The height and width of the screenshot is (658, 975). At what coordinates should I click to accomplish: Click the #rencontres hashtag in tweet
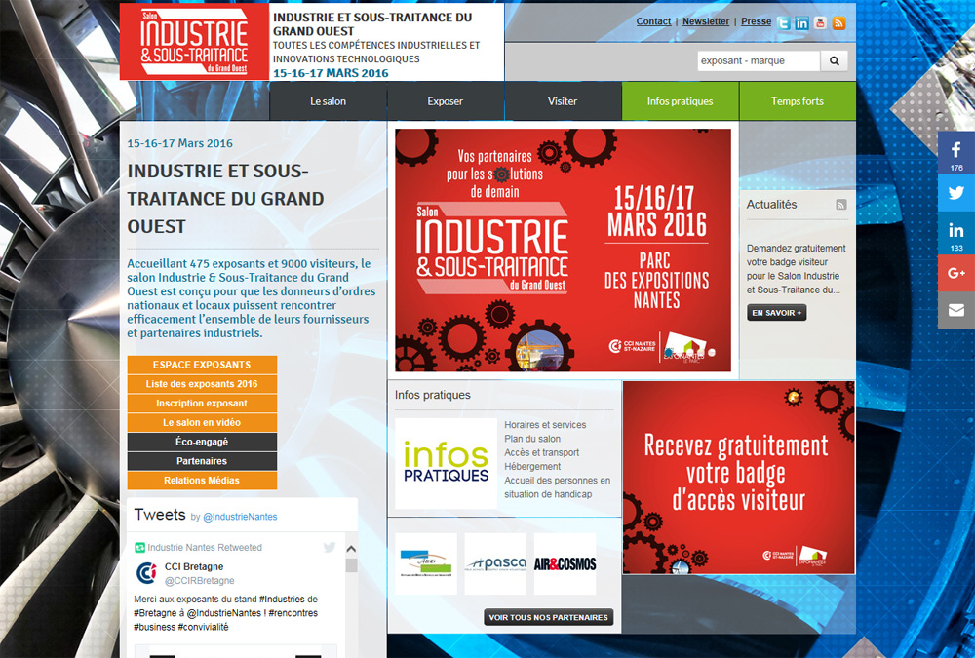pyautogui.click(x=292, y=613)
